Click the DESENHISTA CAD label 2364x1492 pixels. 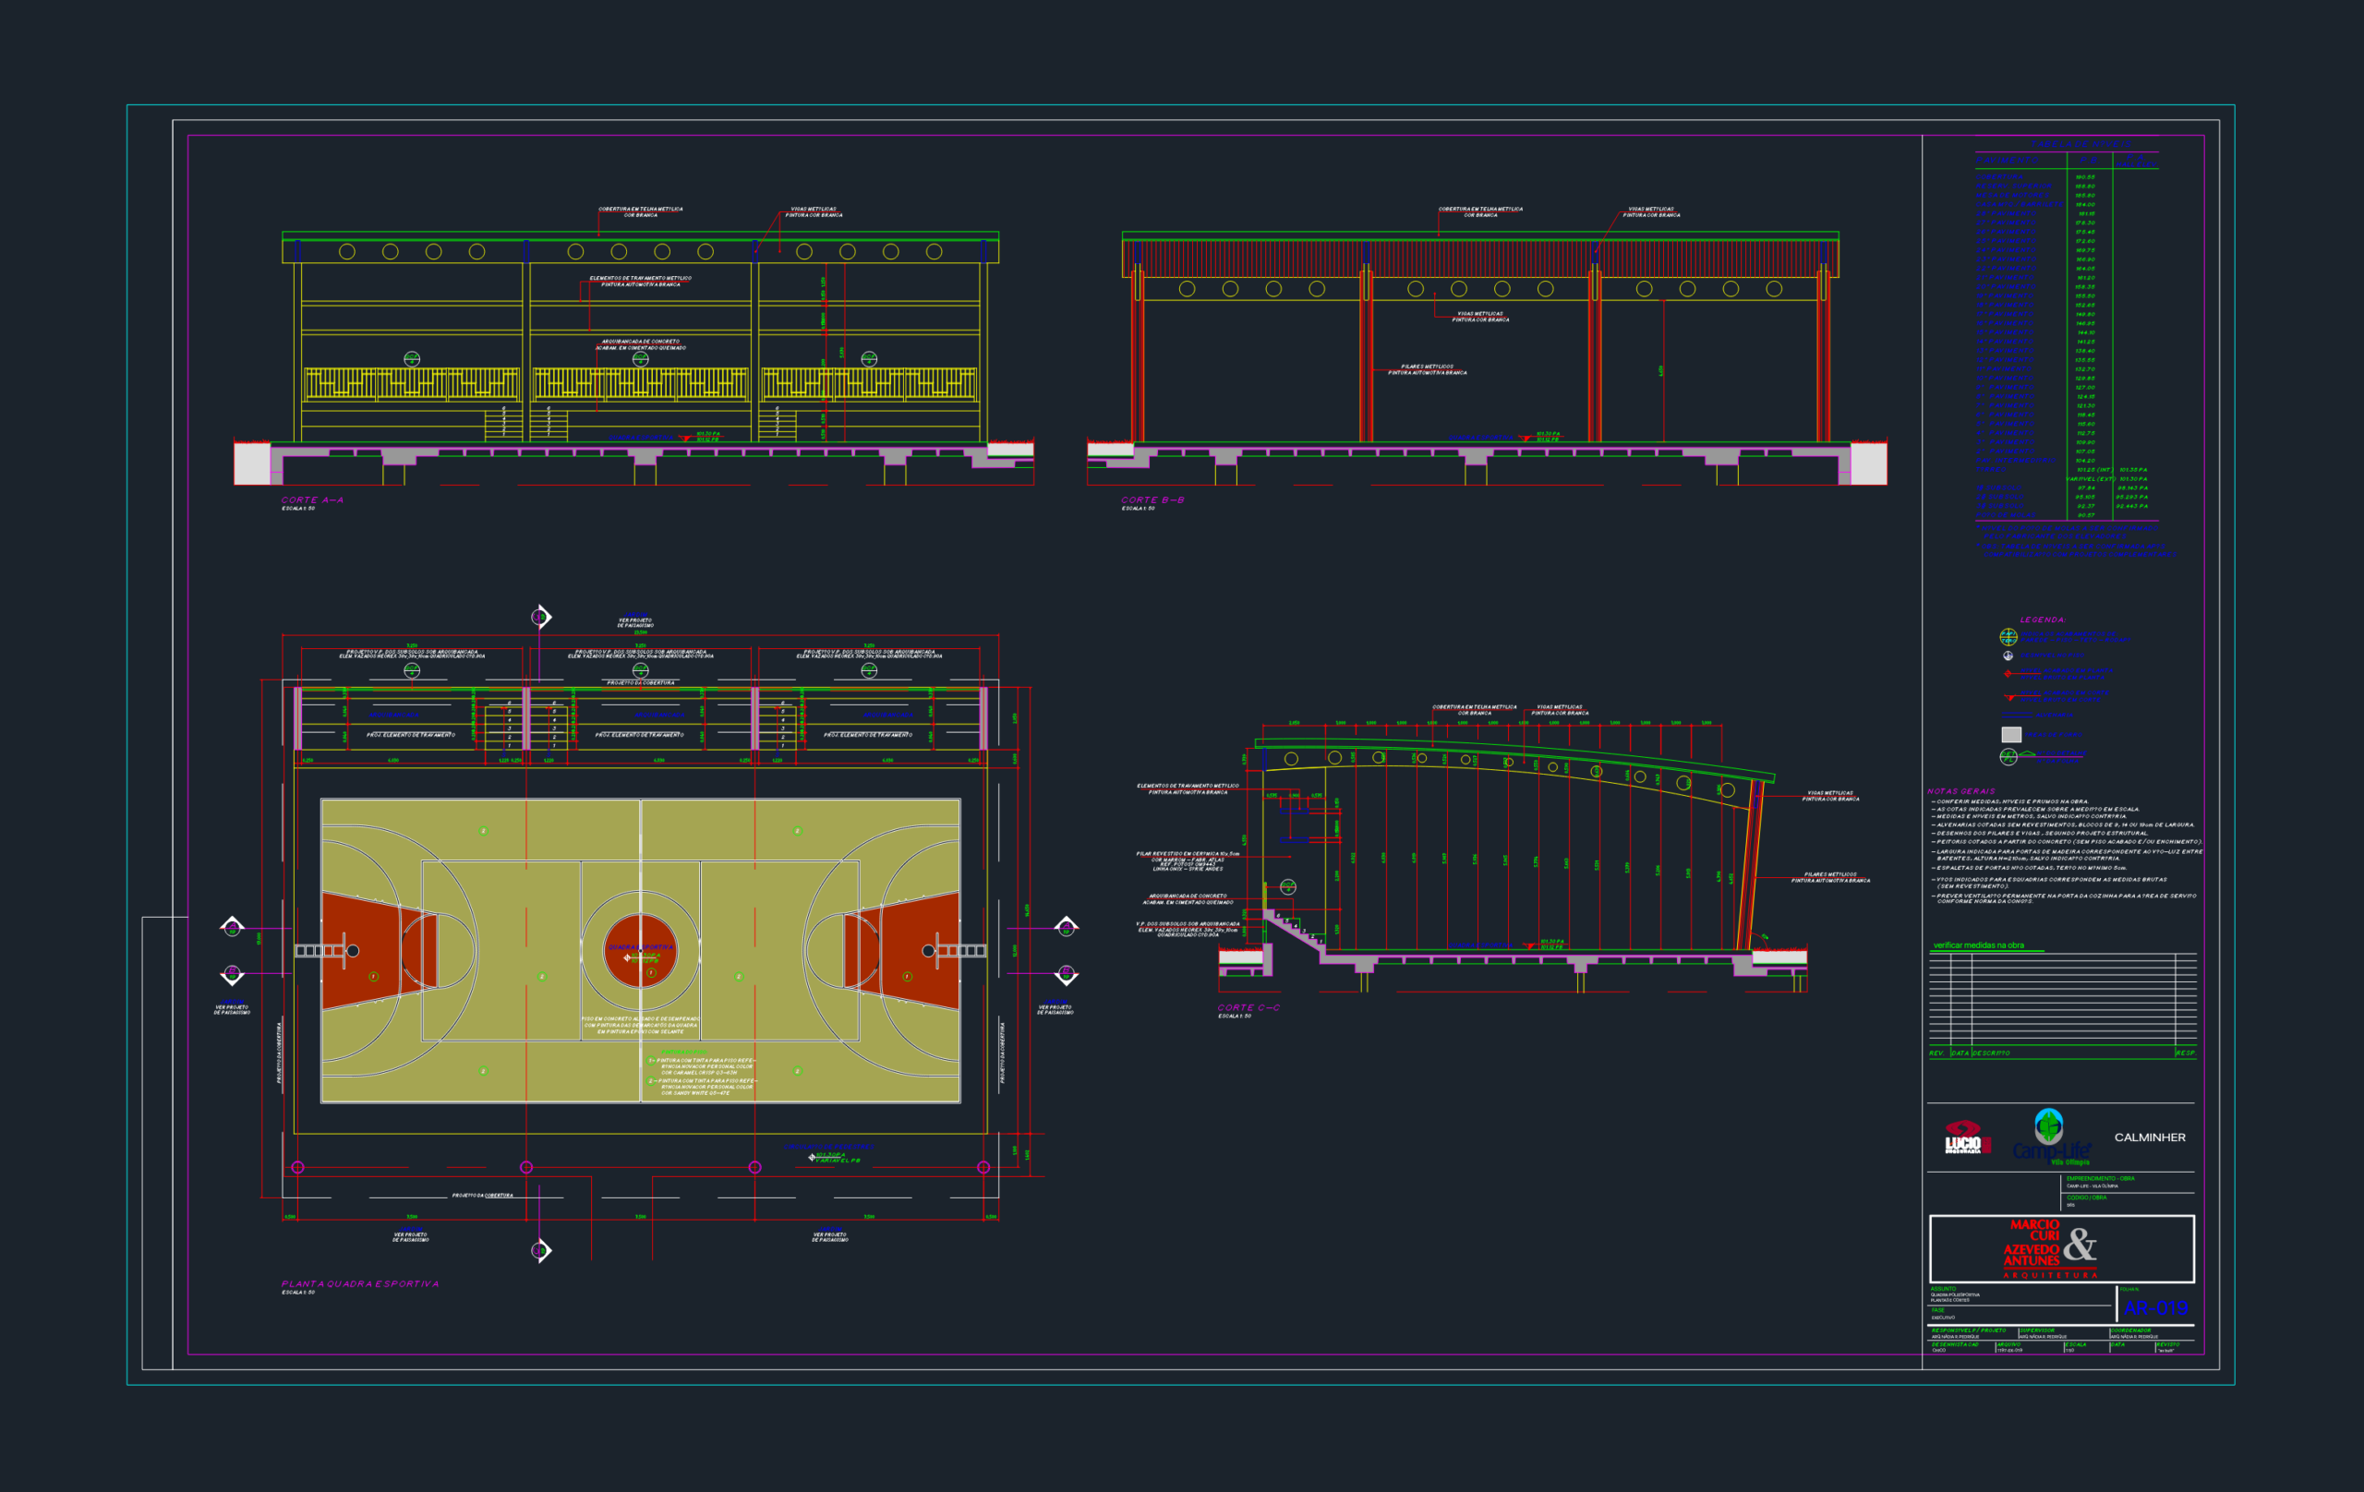(x=1956, y=1345)
